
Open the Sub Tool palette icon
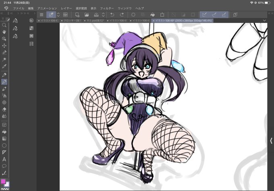pos(15,21)
